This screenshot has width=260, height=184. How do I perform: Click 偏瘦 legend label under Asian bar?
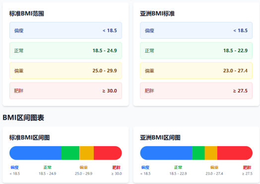point(145,168)
